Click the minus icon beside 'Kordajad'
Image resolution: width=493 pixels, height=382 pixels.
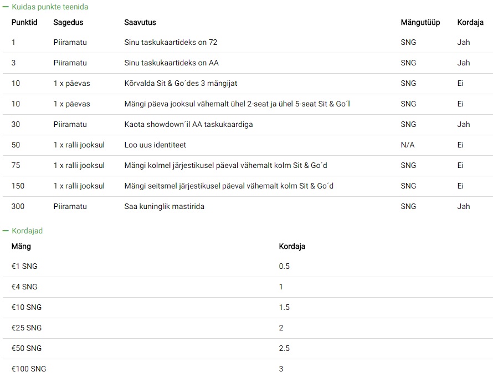click(6, 231)
